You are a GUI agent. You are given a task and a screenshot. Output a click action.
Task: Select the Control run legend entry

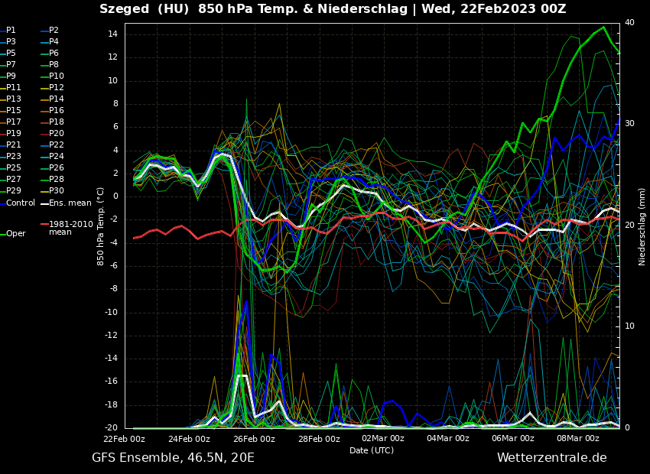coord(21,203)
